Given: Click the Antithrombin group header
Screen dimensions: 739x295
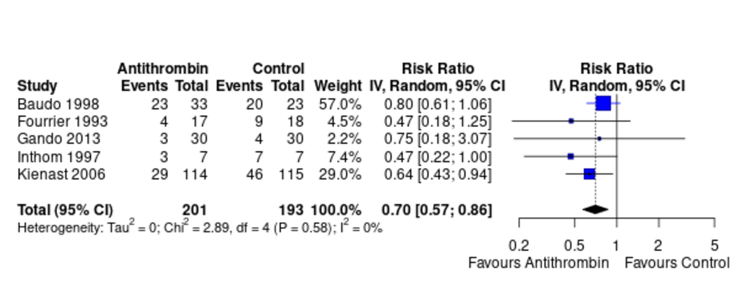Looking at the screenshot, I should pos(163,69).
